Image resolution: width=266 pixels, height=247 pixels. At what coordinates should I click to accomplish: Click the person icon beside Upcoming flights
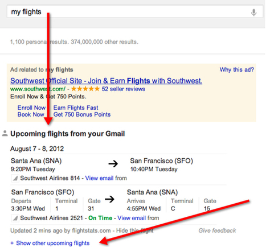tap(5, 133)
